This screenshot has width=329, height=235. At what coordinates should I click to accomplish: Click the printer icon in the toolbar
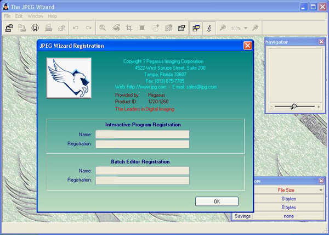pos(48,27)
